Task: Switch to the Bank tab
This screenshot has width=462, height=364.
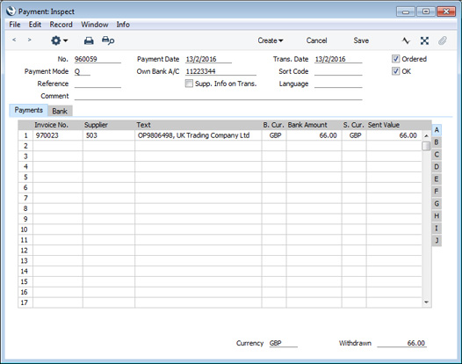Action: [60, 111]
